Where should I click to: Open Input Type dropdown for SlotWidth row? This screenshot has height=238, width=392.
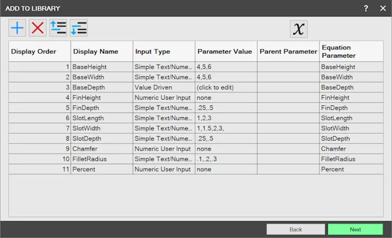pyautogui.click(x=164, y=128)
